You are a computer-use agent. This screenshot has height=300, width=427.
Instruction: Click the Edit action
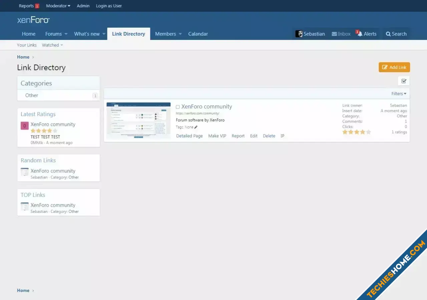[x=254, y=136]
